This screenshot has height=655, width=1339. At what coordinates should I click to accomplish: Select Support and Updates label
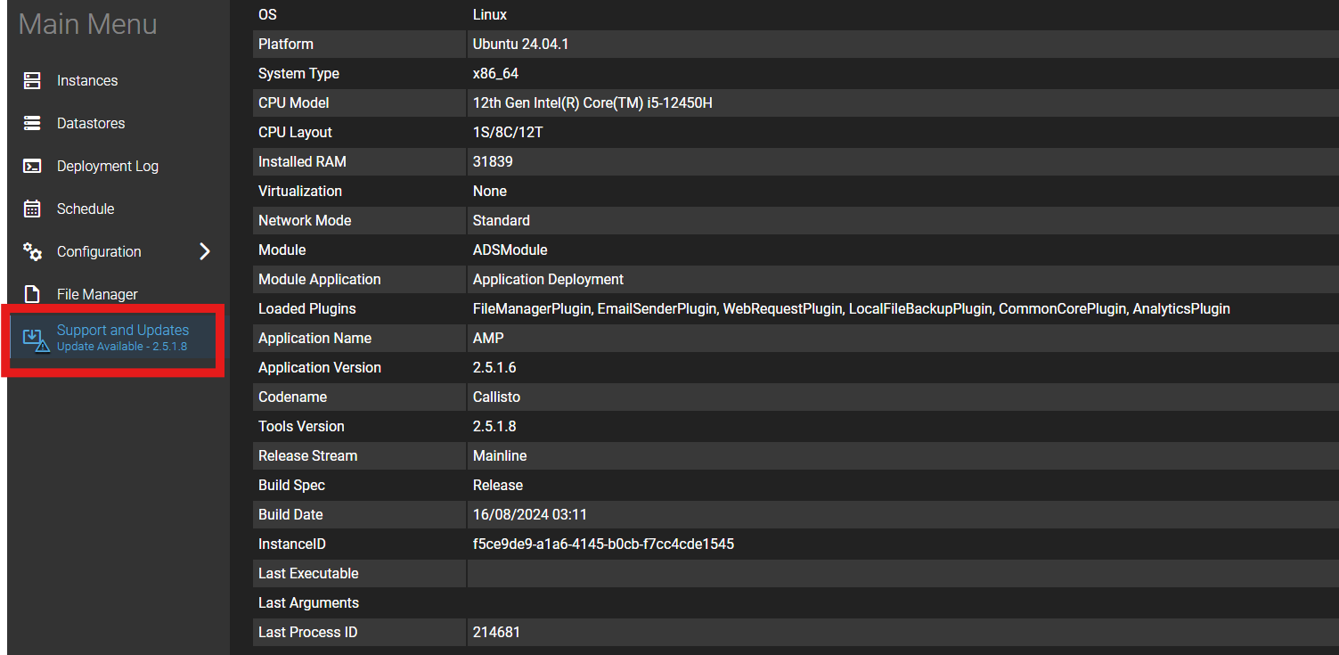123,331
